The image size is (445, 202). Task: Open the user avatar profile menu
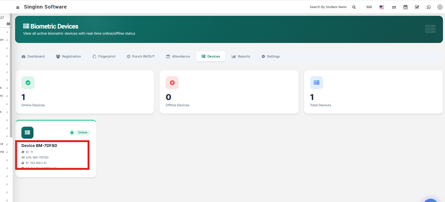click(x=440, y=7)
